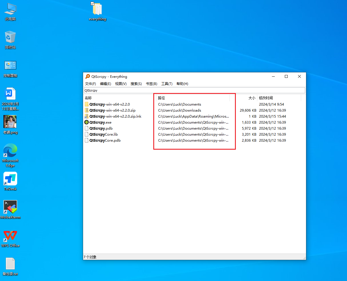Select the QtScrcpy-win-x64-v2.2.0.zip.lnk shortcut icon
Viewport: 347px width, 281px height.
[87, 116]
